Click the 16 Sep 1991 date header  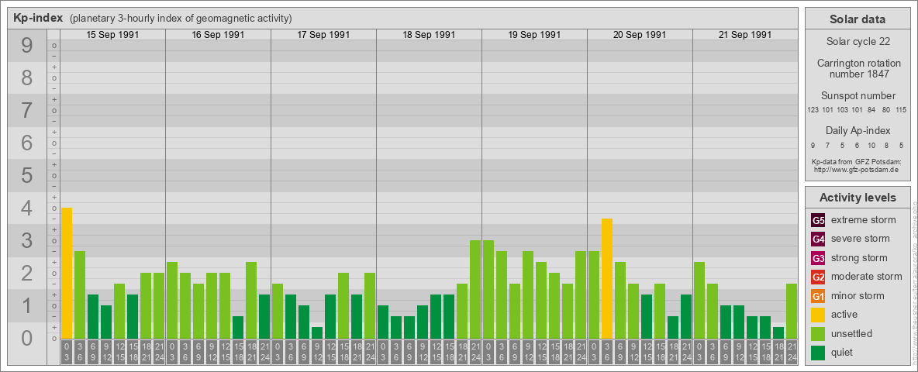coord(218,35)
